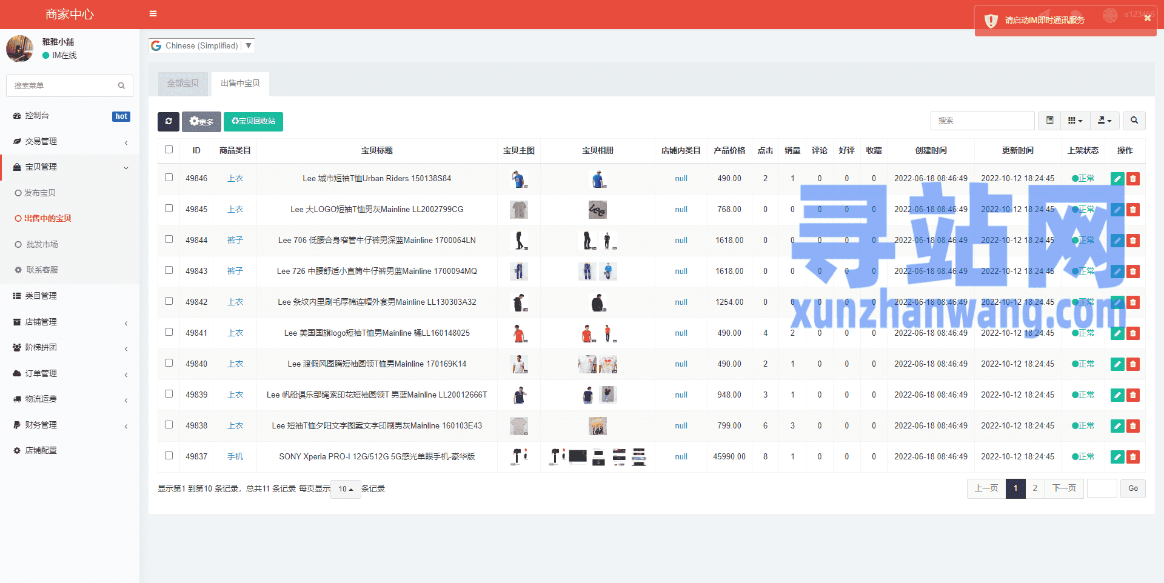Click delete icon for item 49837
1164x583 pixels.
[1132, 457]
